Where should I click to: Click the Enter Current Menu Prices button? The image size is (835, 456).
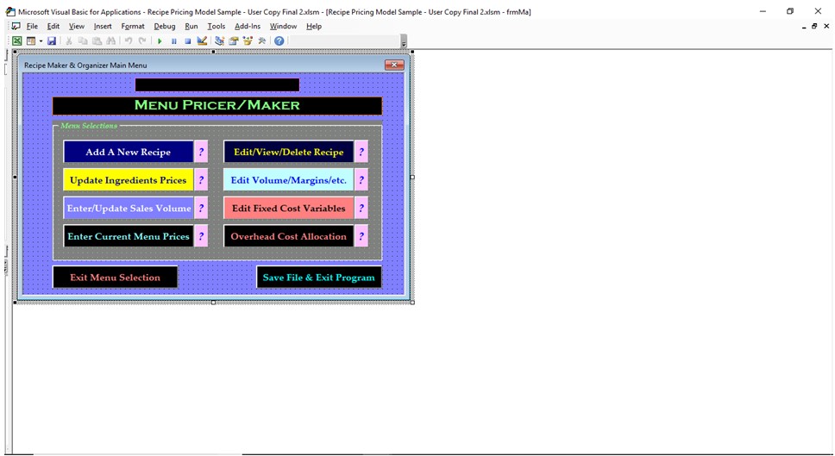click(x=129, y=236)
